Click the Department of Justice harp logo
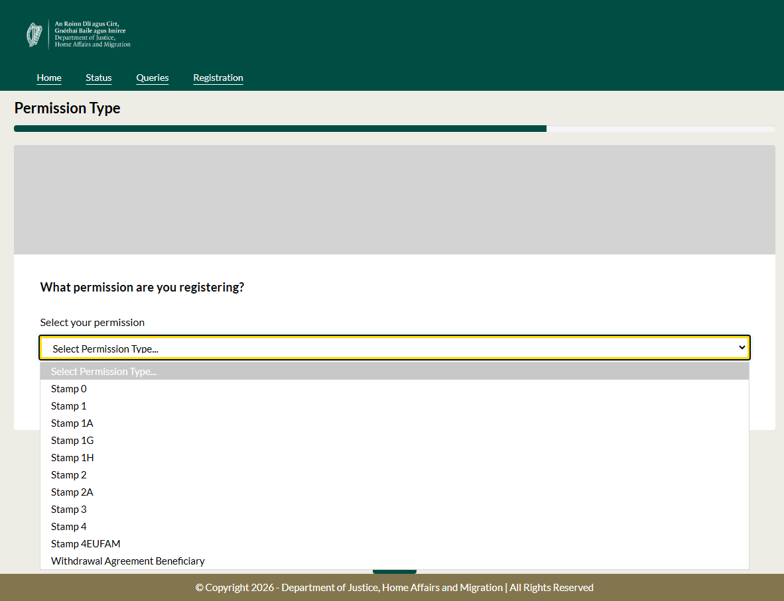The width and height of the screenshot is (784, 601). coord(78,34)
